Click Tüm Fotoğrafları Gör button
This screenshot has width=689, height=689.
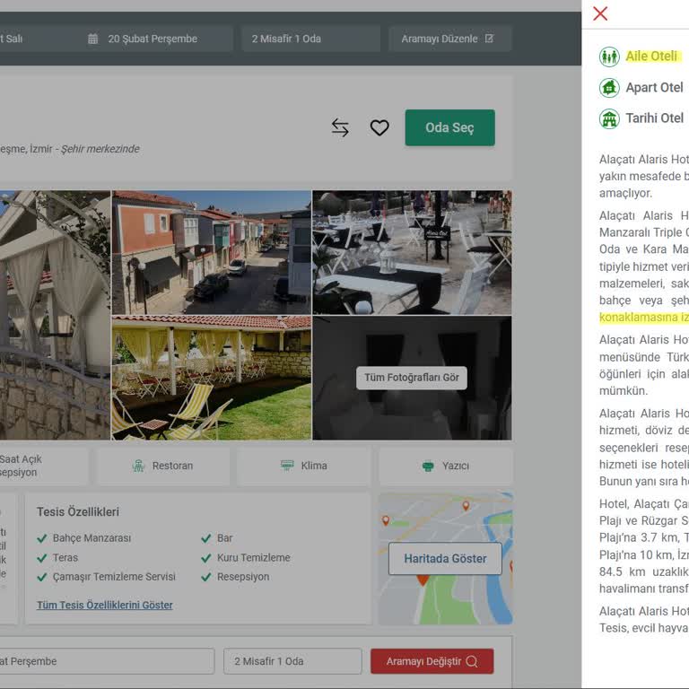411,378
